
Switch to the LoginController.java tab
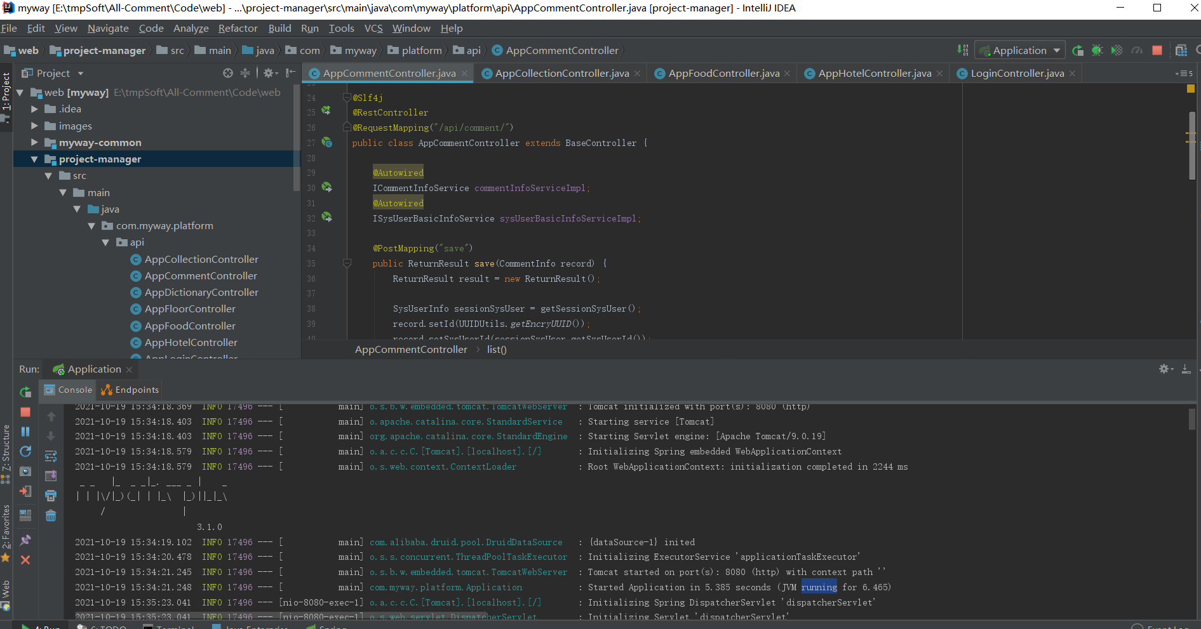click(x=1017, y=74)
